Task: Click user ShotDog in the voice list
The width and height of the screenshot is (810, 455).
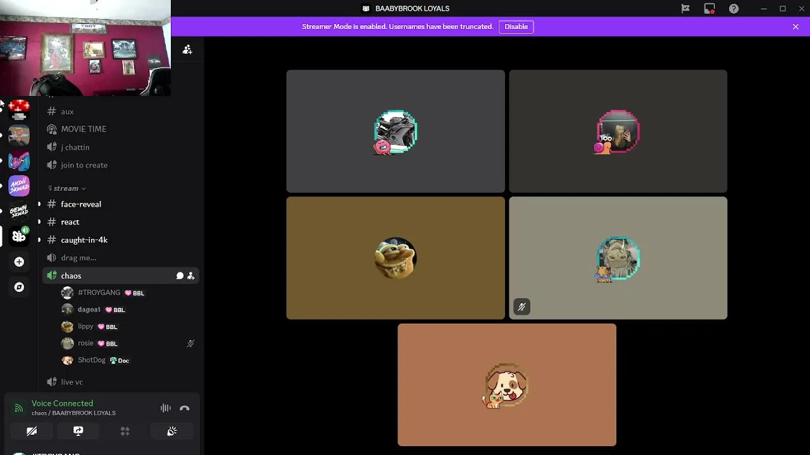Action: (128, 360)
